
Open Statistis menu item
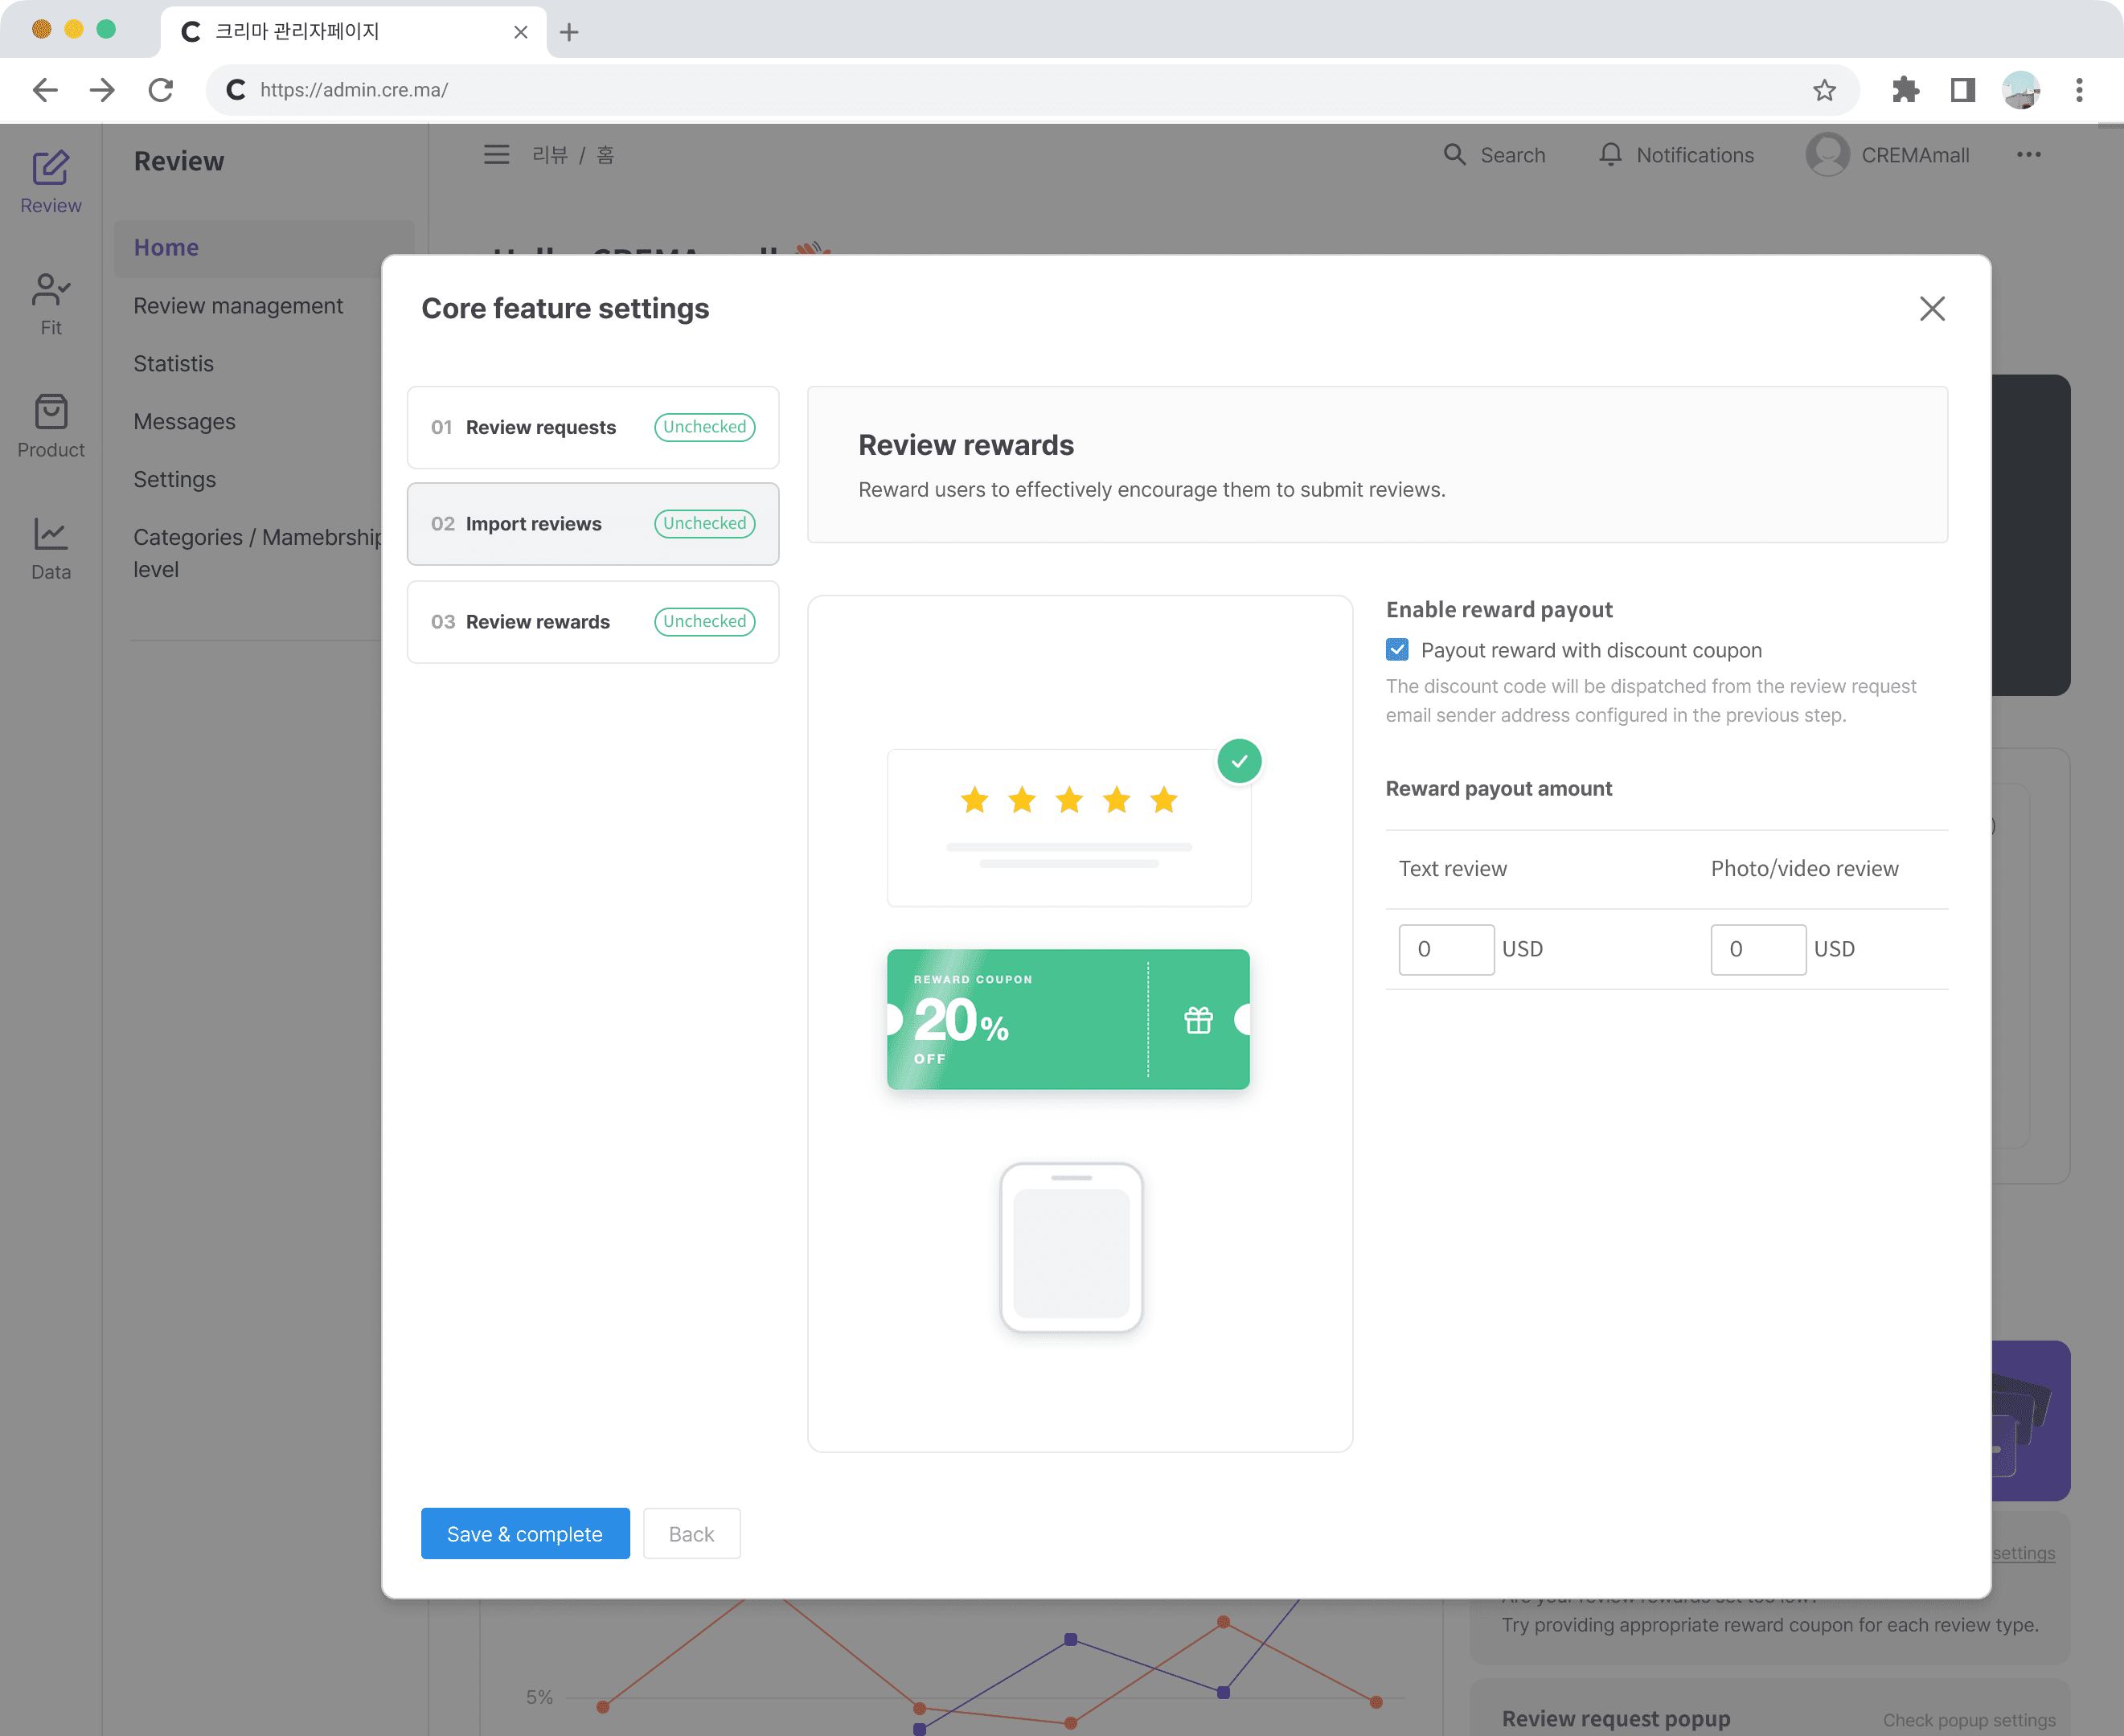[x=174, y=364]
